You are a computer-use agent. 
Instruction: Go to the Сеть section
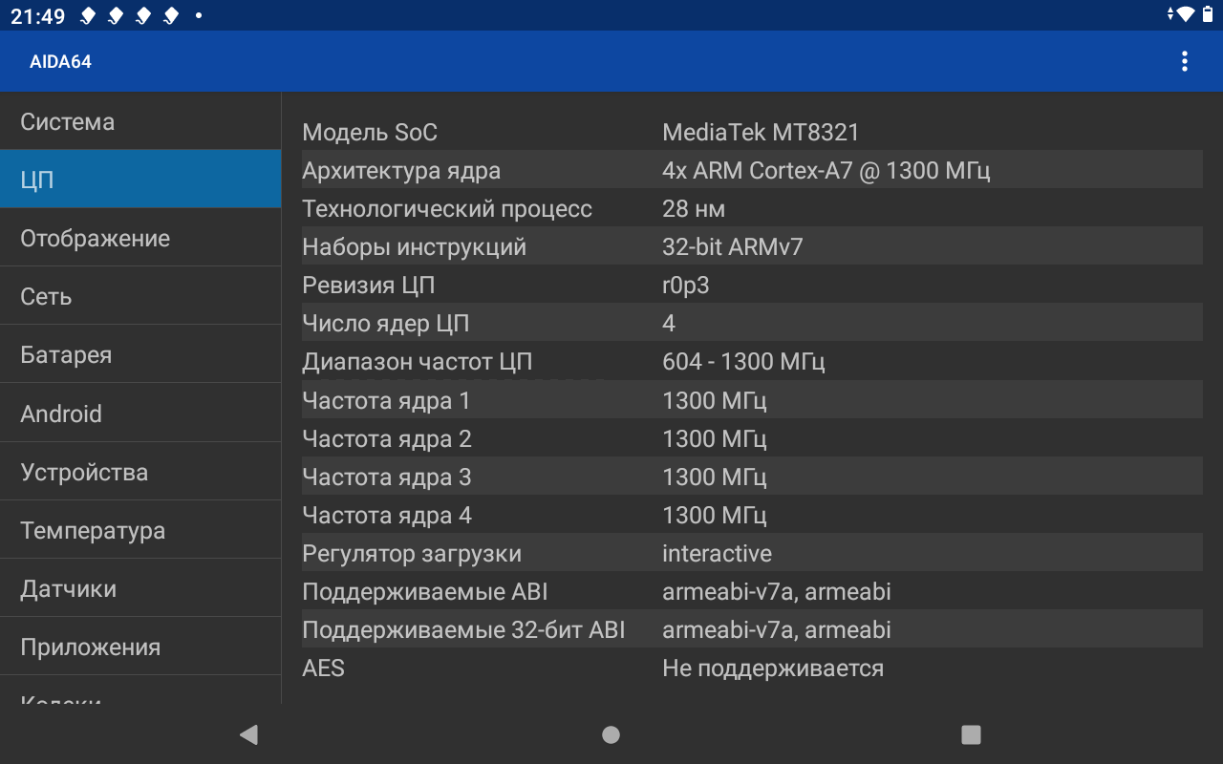click(x=140, y=297)
